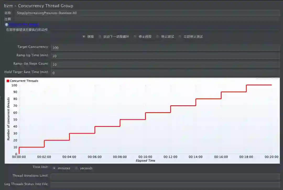Focus the 名称 name field
This screenshot has height=190, width=283.
tap(147, 13)
